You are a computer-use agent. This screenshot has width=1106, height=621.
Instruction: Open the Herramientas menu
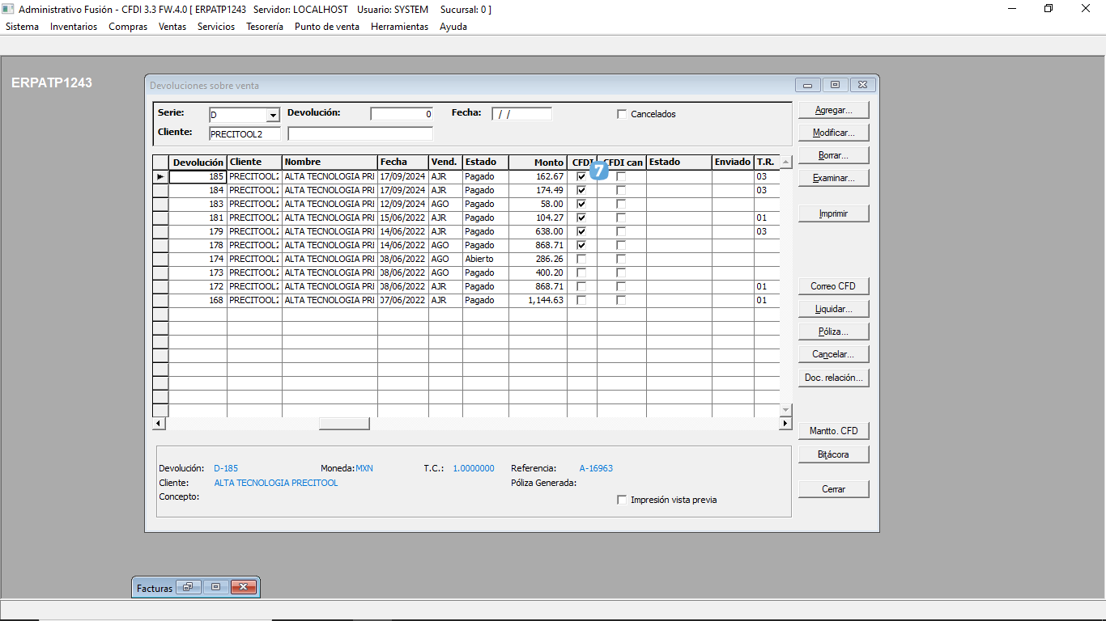(399, 27)
